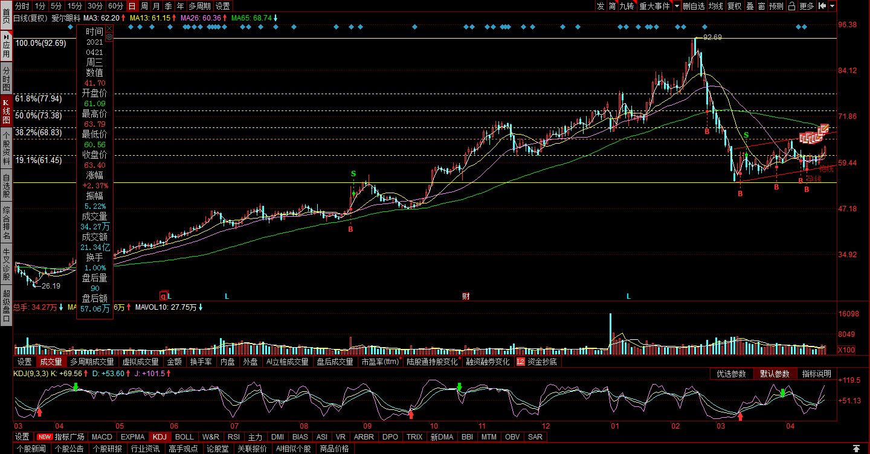Open 重大事件 major events
This screenshot has height=454, width=870.
click(655, 6)
